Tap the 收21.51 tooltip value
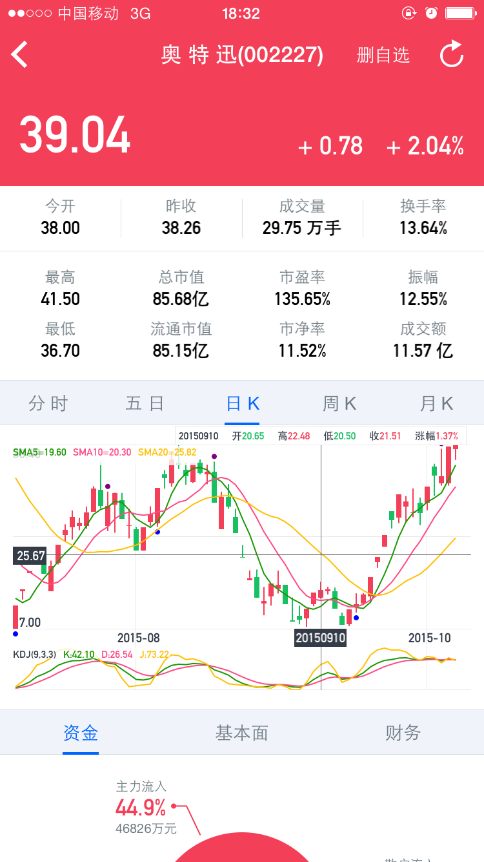Viewport: 484px width, 862px height. [x=385, y=436]
